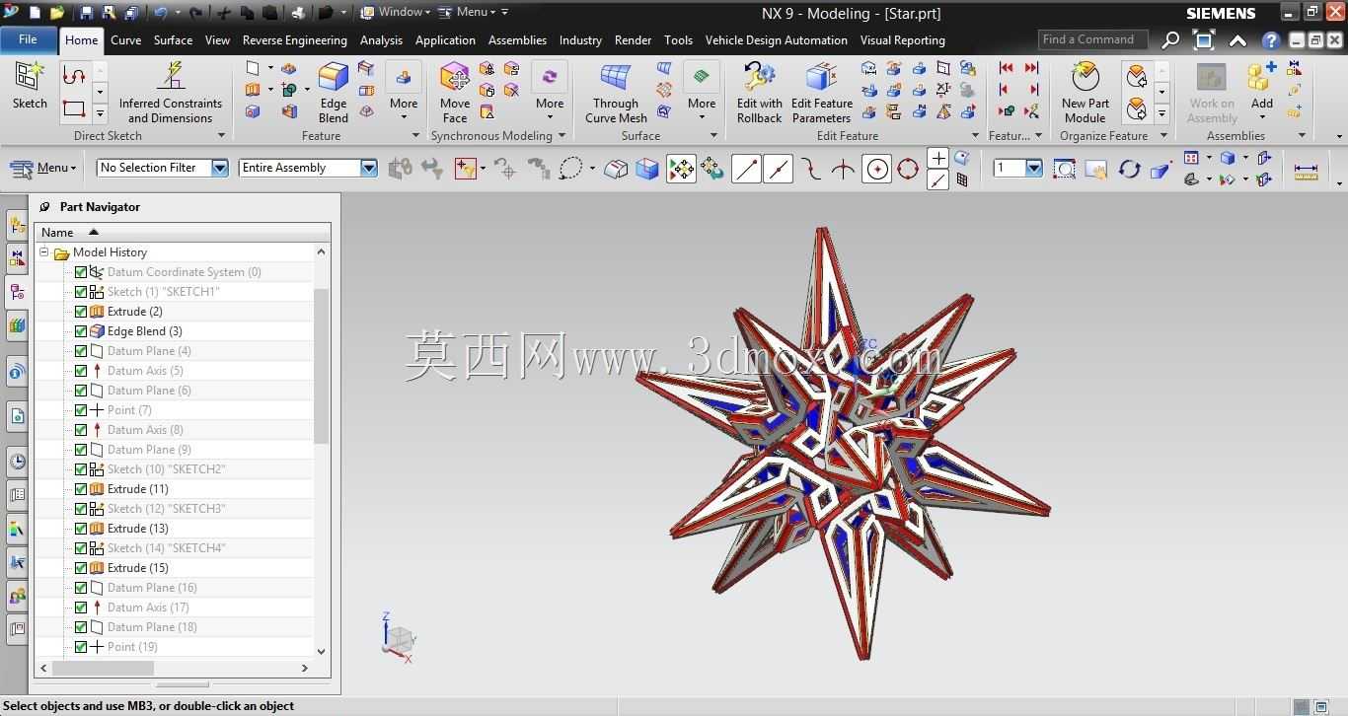Screen dimensions: 1348x716
Task: Click the Command Finder search magnifier
Action: pyautogui.click(x=1170, y=40)
